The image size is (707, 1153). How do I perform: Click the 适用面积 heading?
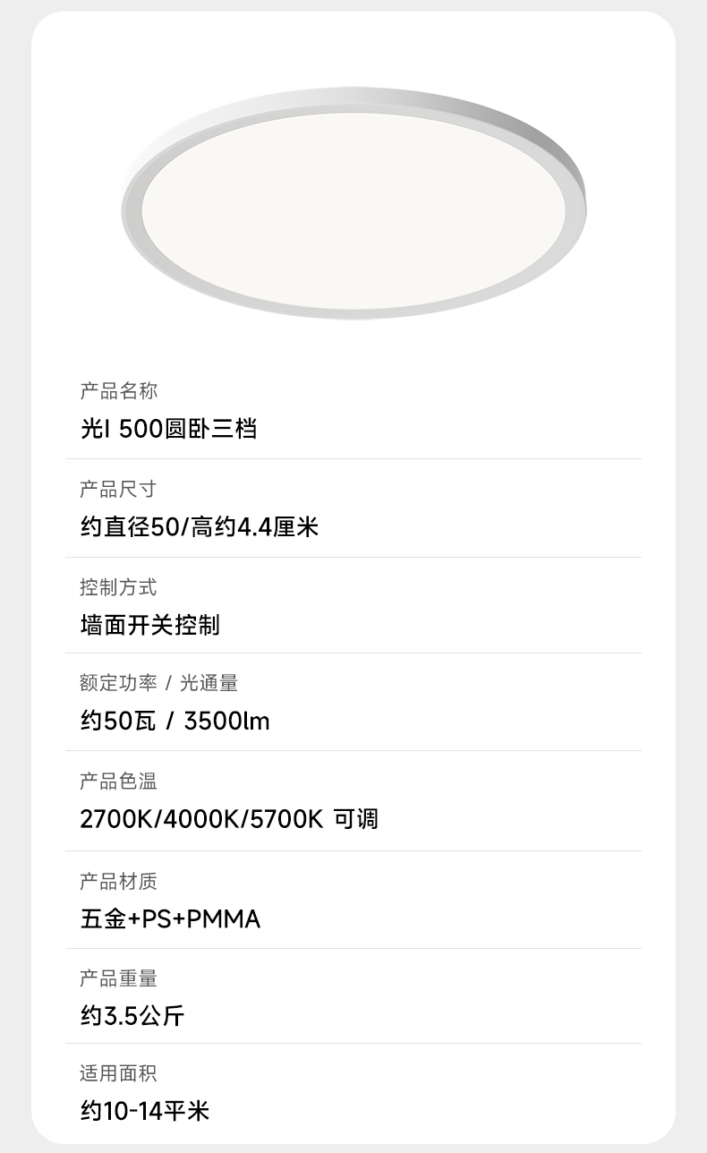[118, 1073]
